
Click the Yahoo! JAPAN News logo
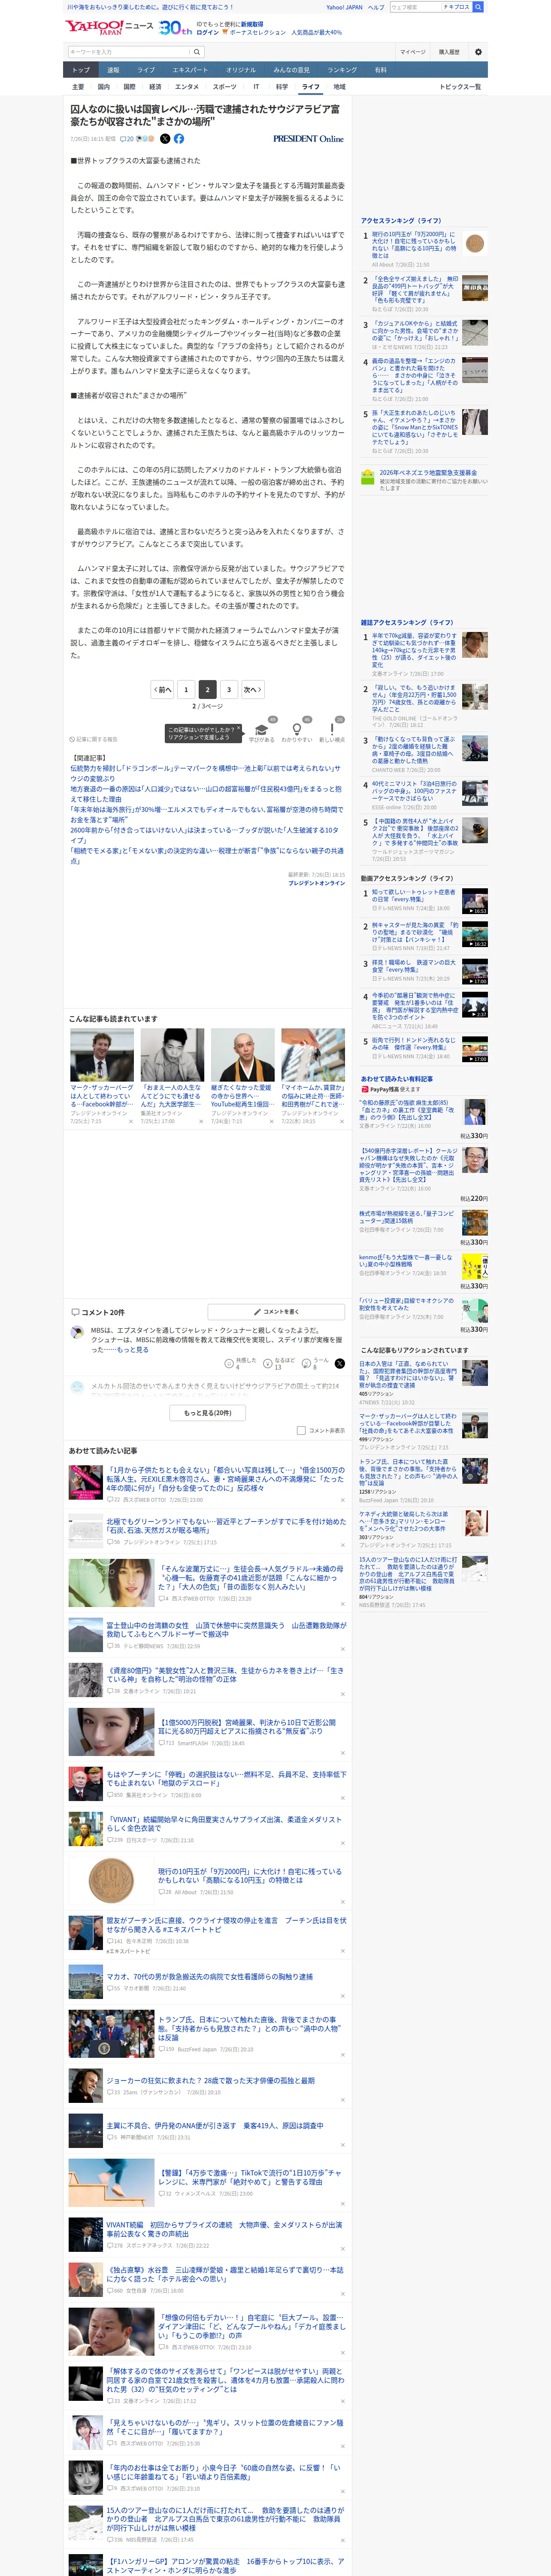pyautogui.click(x=110, y=27)
